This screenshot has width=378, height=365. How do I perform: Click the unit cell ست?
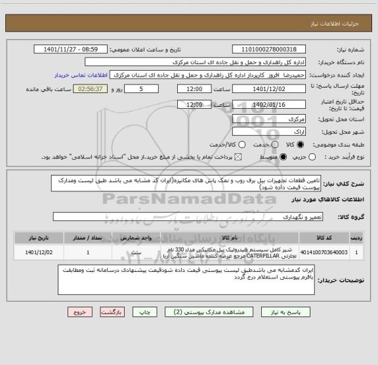[x=136, y=252]
